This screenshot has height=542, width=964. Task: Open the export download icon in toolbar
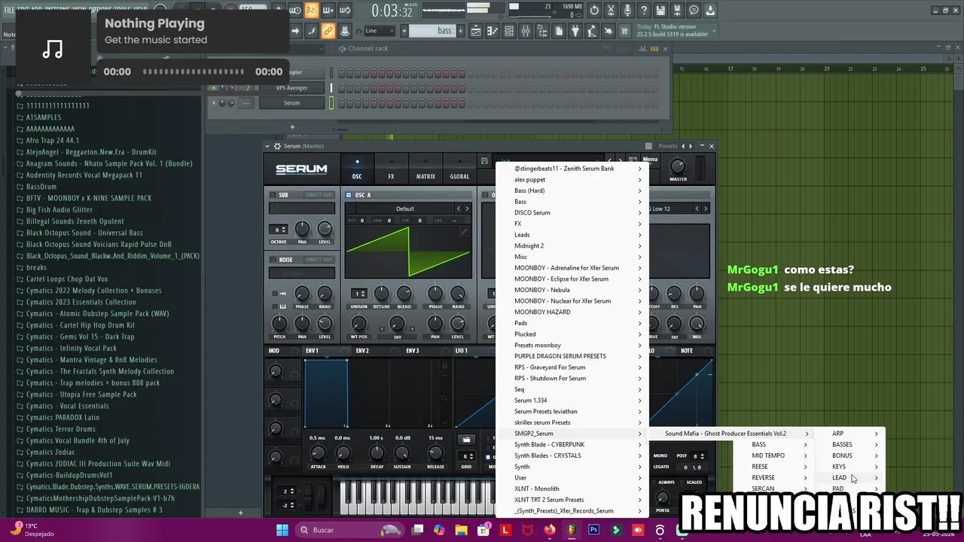pos(710,11)
